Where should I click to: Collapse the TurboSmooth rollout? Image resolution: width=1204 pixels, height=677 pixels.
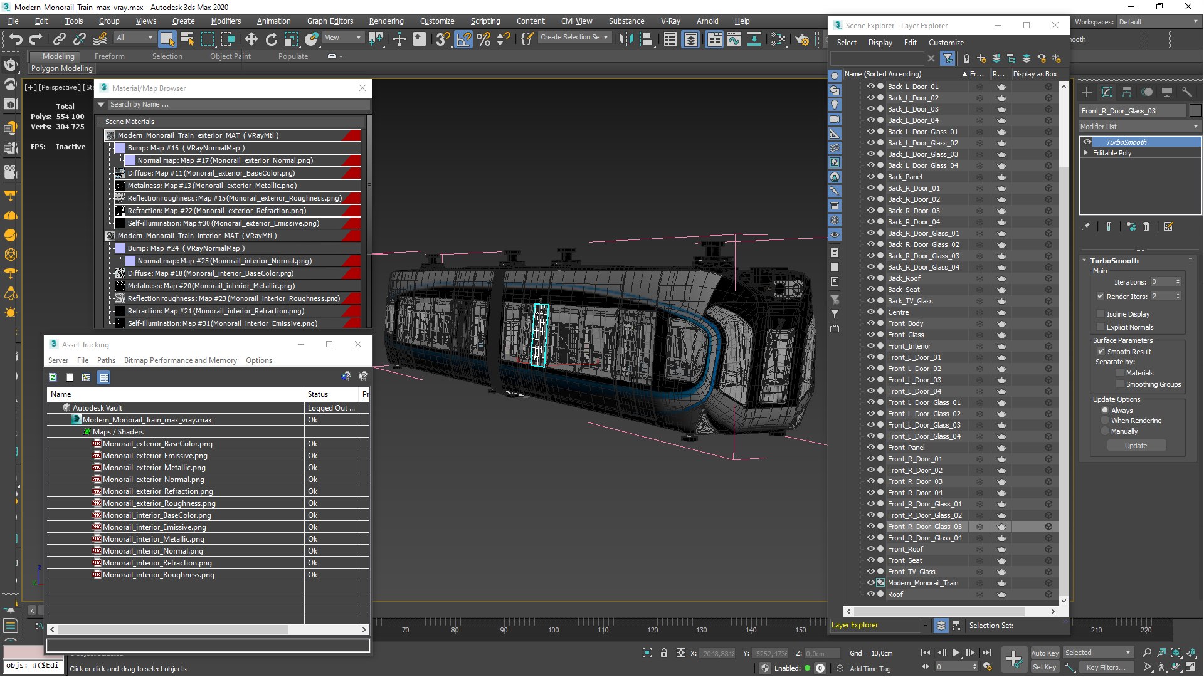1085,261
